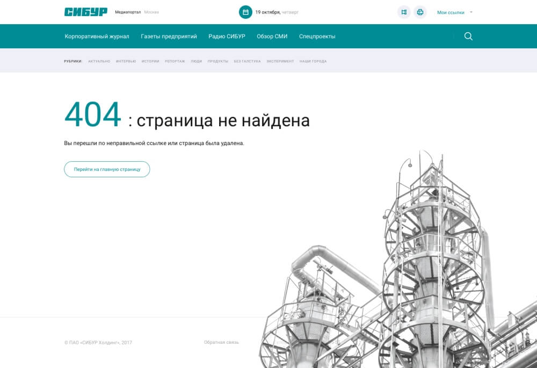Select the Актуально rubric
The width and height of the screenshot is (537, 368).
99,61
